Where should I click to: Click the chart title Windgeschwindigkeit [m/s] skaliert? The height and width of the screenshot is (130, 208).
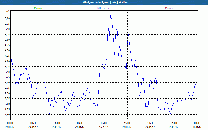(106, 2)
